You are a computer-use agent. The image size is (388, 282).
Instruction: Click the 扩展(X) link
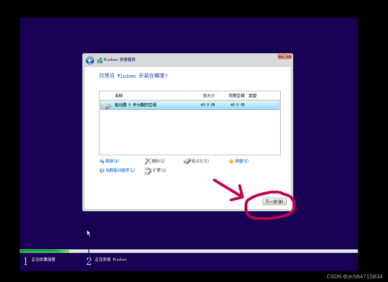point(159,170)
